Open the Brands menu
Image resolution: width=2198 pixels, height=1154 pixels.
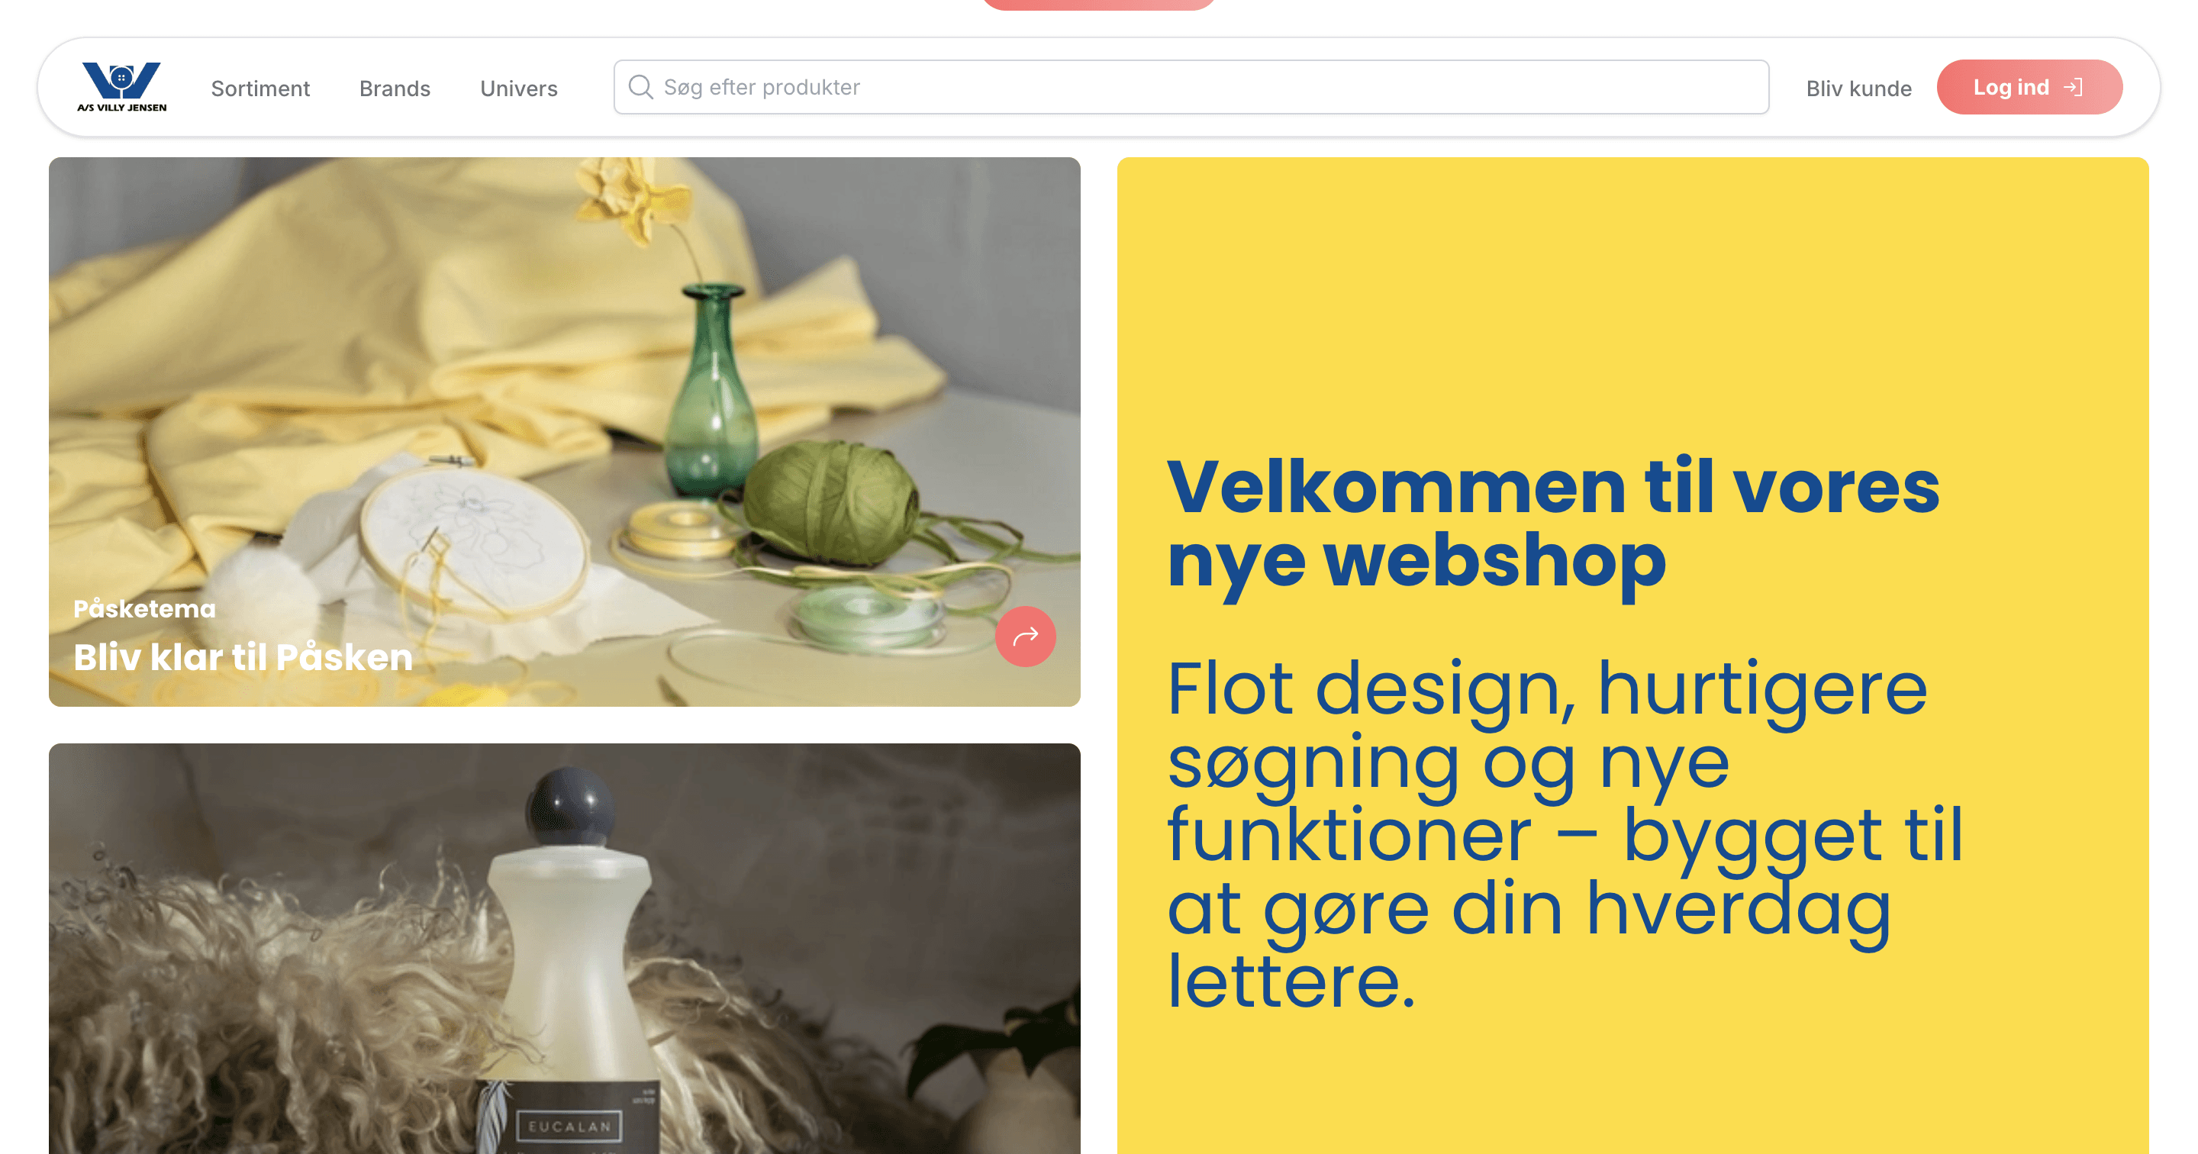(395, 88)
